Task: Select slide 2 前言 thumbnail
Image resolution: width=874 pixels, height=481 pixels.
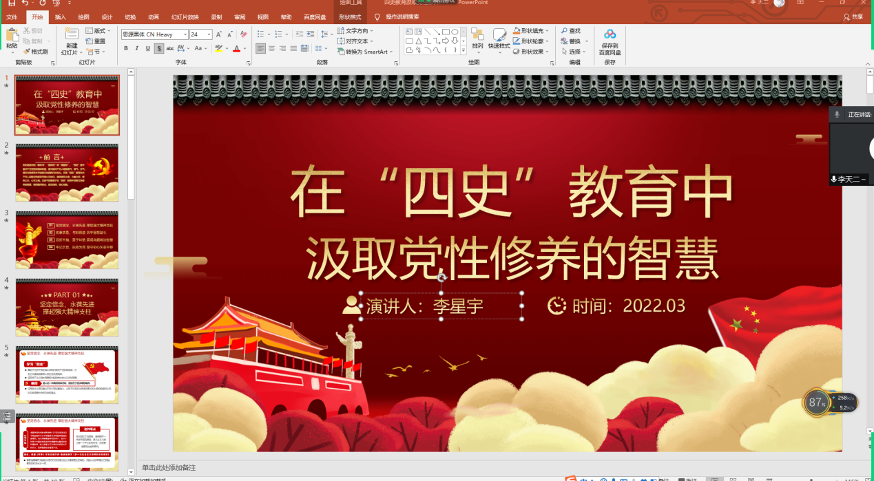Action: (67, 172)
